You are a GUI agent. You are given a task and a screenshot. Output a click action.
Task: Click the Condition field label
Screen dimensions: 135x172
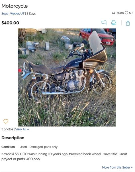tap(8, 147)
